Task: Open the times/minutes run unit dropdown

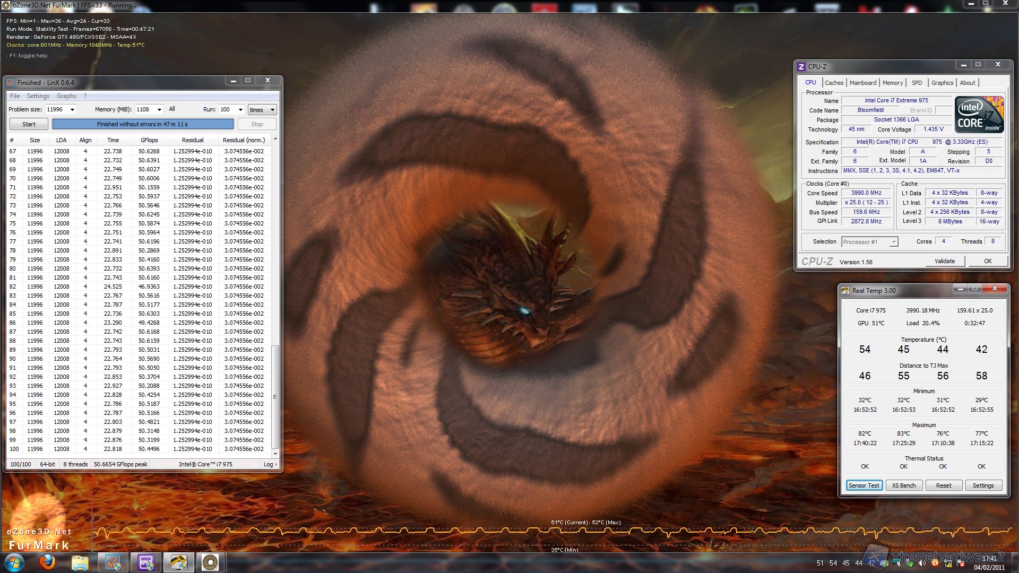Action: pyautogui.click(x=262, y=110)
